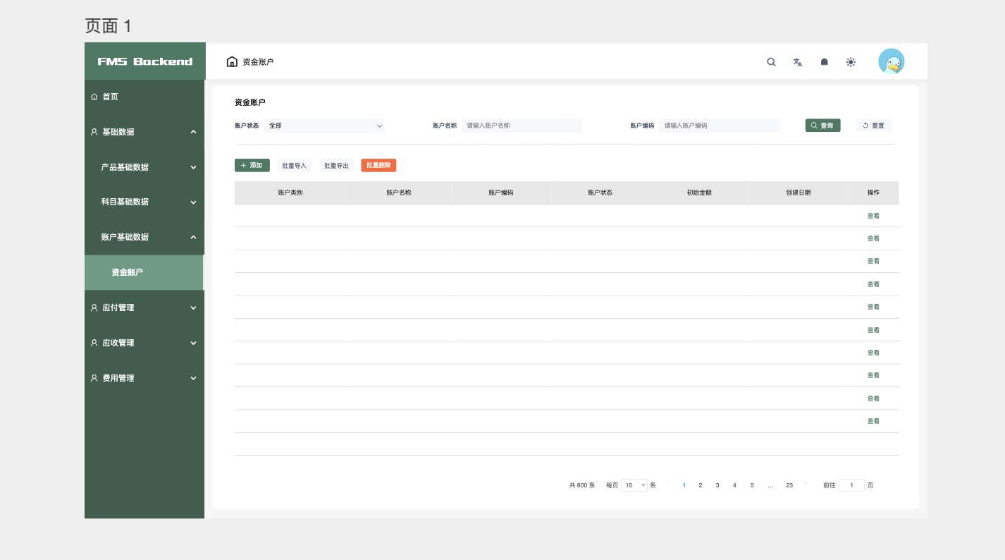Select the 账户基础数据 sidebar label

(125, 237)
